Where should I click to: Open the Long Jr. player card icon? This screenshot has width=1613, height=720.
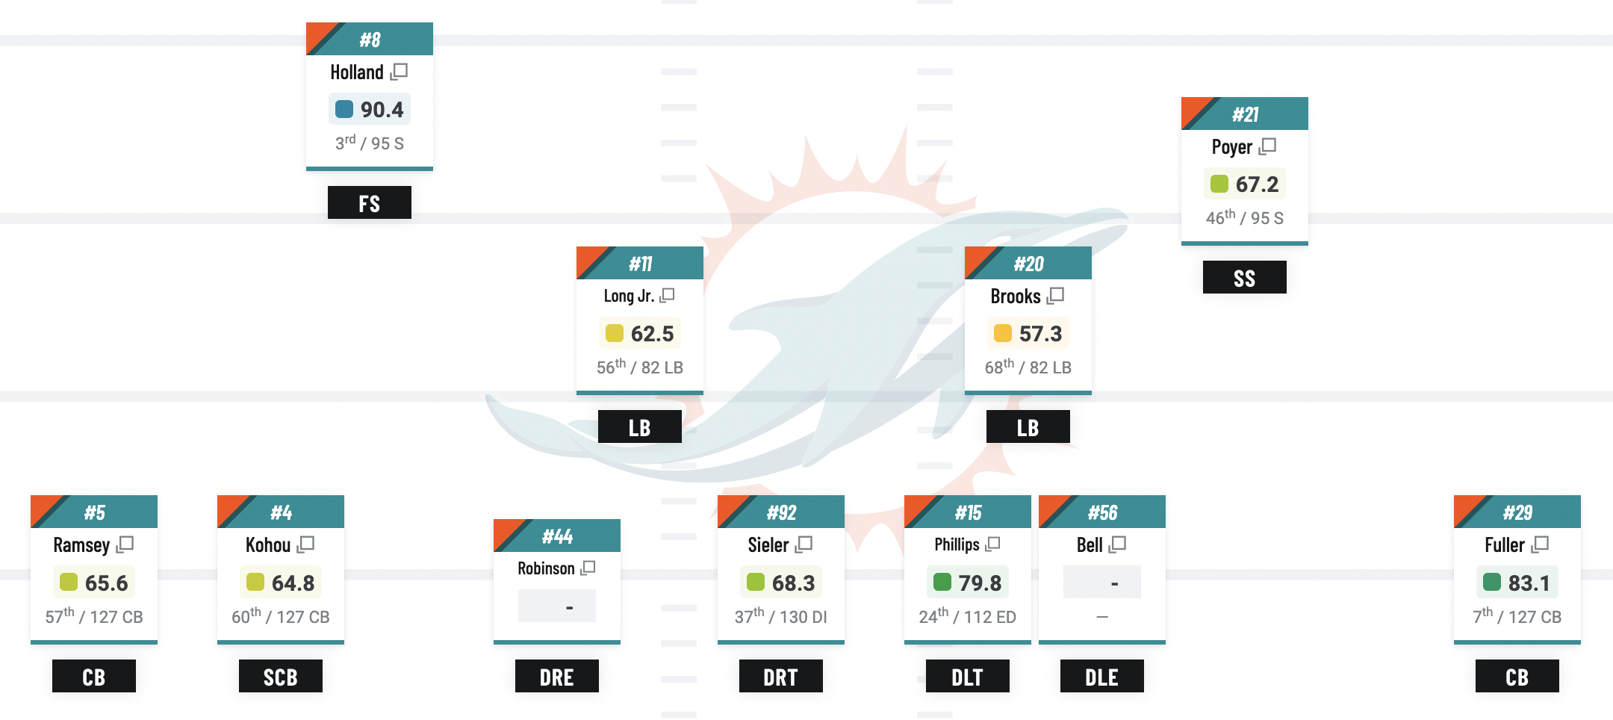coord(667,296)
